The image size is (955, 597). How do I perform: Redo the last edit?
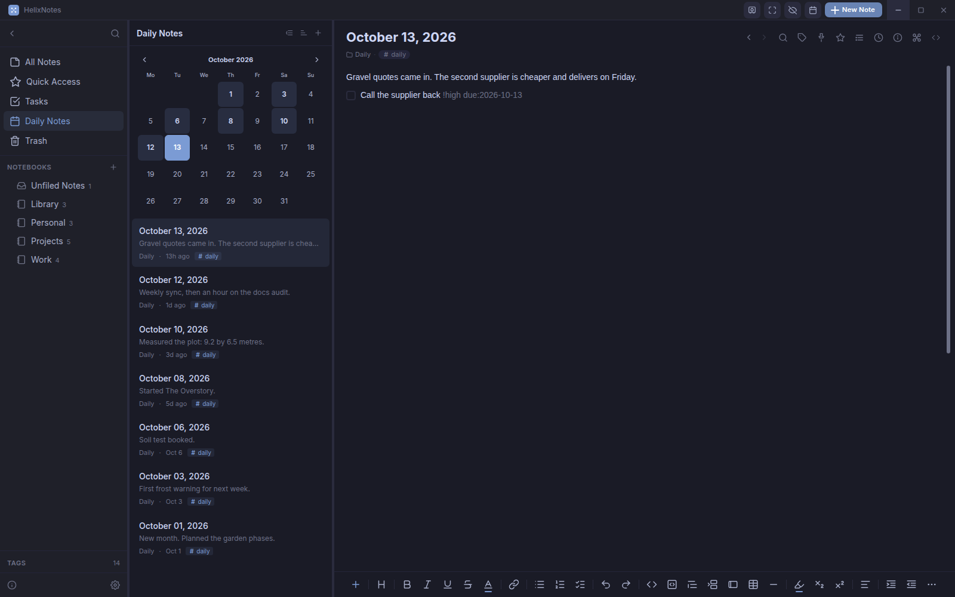[x=626, y=584]
